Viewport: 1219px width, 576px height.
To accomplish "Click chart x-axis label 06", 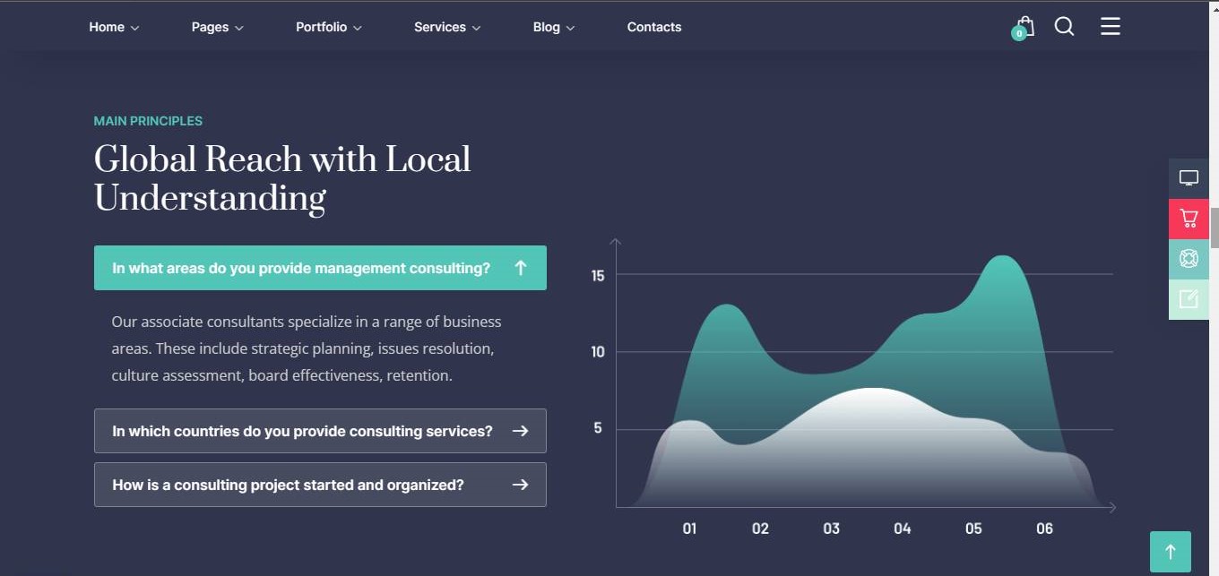I will [x=1044, y=529].
